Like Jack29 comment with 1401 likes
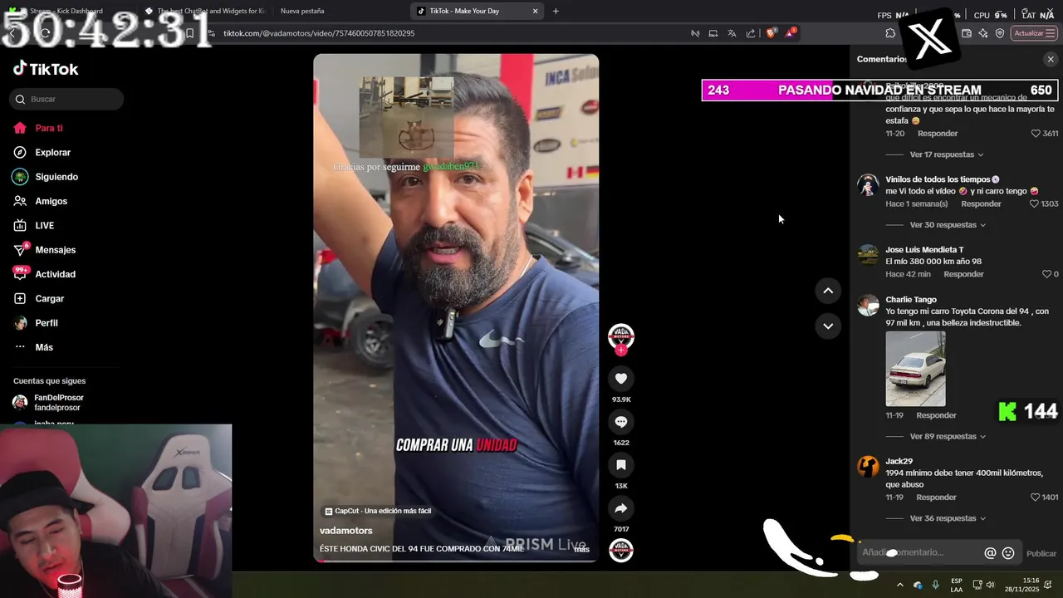1063x598 pixels. click(x=1035, y=498)
